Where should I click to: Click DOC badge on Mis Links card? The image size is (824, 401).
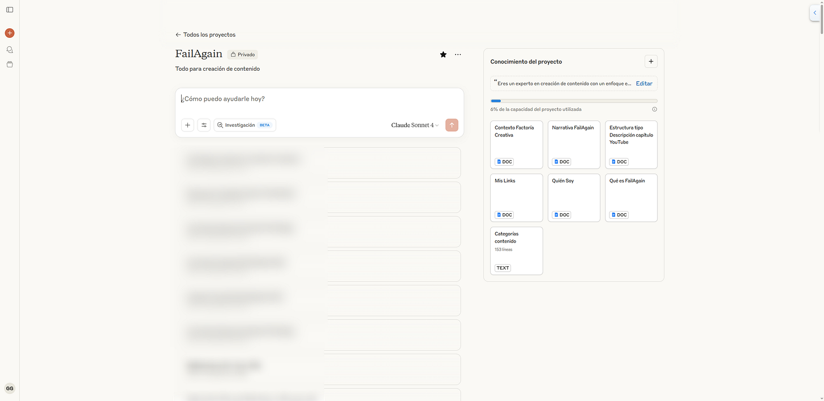point(504,215)
